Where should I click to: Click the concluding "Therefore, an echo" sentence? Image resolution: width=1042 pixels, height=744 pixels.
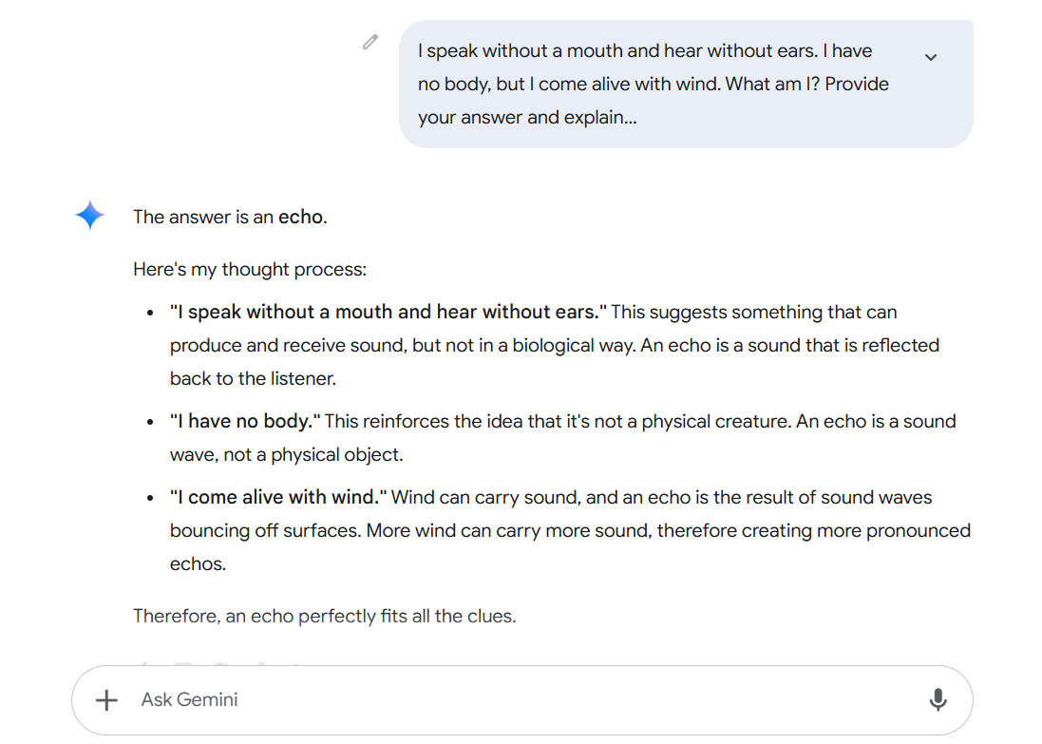[x=324, y=616]
